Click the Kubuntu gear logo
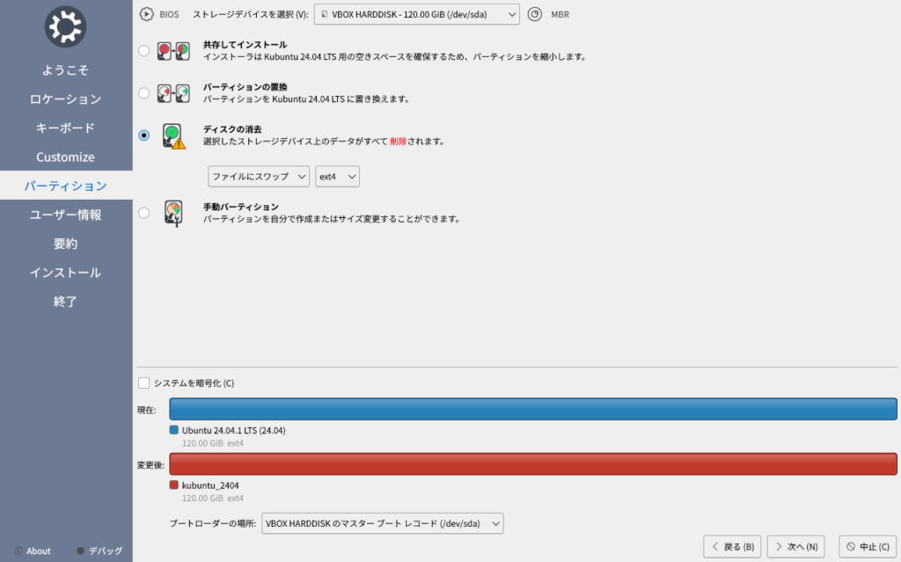 (65, 27)
